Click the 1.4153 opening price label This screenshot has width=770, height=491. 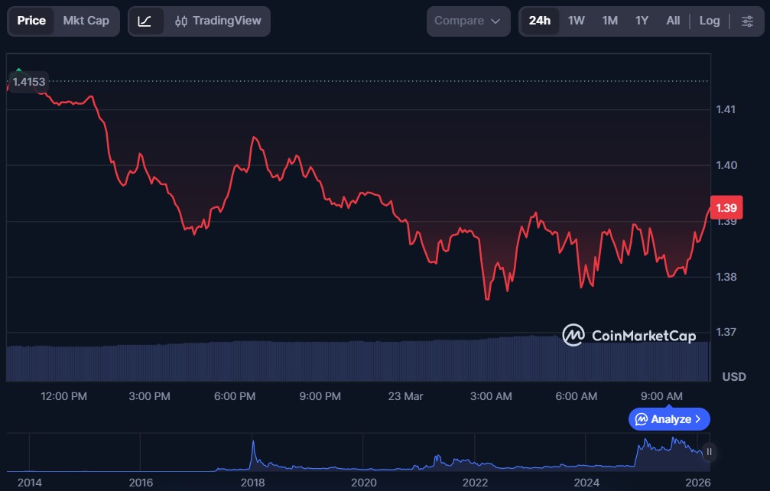click(28, 81)
